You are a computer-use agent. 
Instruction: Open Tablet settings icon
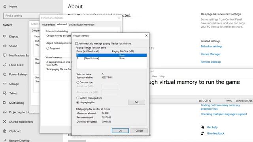5,93
